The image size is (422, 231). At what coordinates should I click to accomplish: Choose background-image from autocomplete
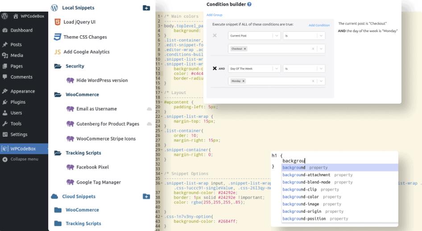point(339,204)
